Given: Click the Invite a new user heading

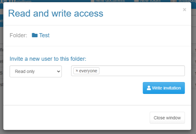Looking at the screenshot, I should tap(48, 59).
